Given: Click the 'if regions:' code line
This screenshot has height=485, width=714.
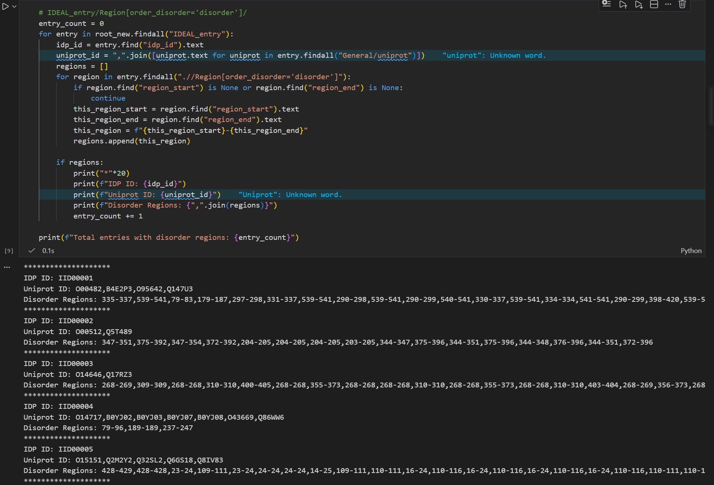Looking at the screenshot, I should point(80,163).
